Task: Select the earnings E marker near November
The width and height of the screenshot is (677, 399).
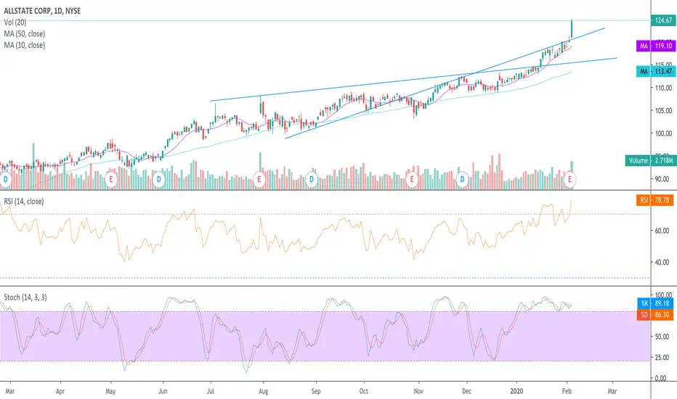Action: click(x=411, y=179)
